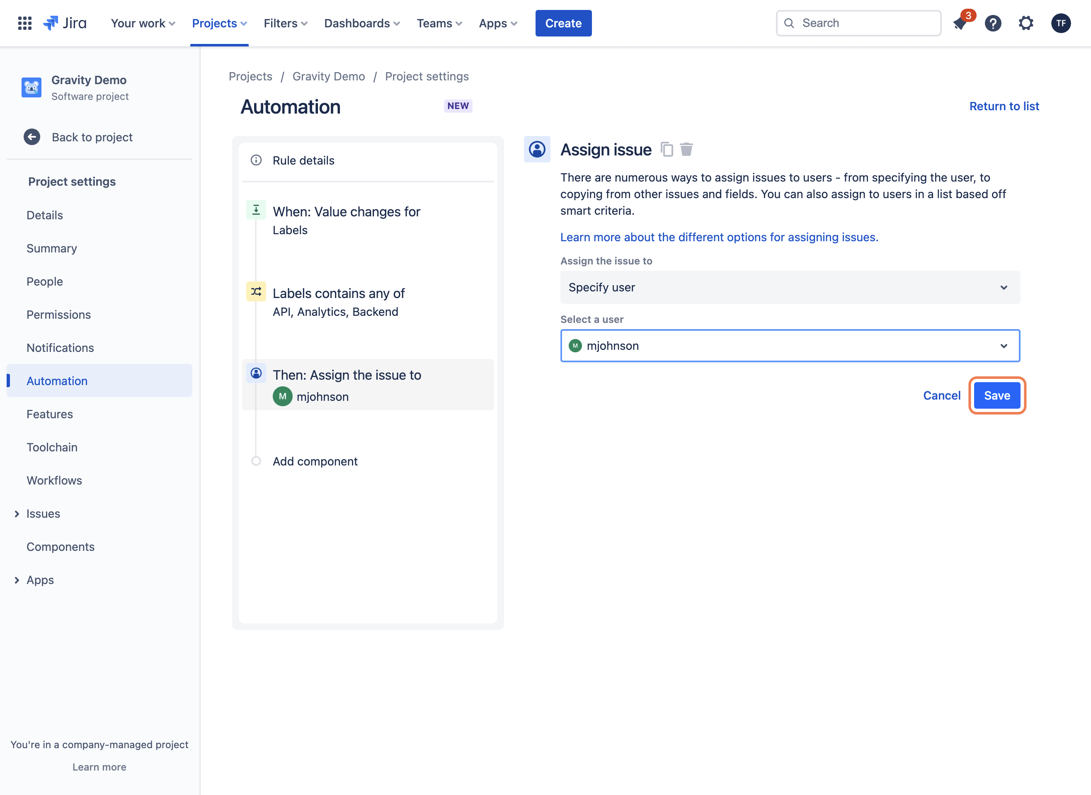Open the Your work menu
The width and height of the screenshot is (1091, 795).
click(x=143, y=23)
